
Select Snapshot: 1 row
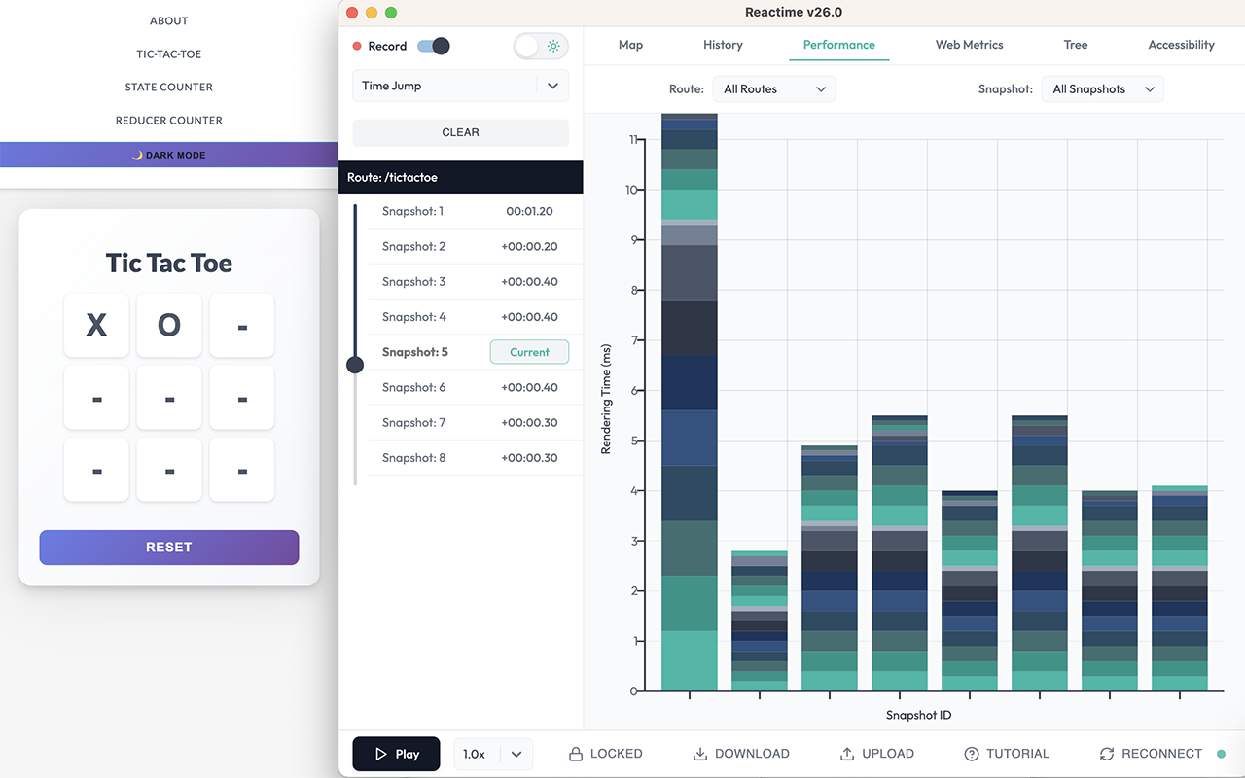[x=475, y=212]
